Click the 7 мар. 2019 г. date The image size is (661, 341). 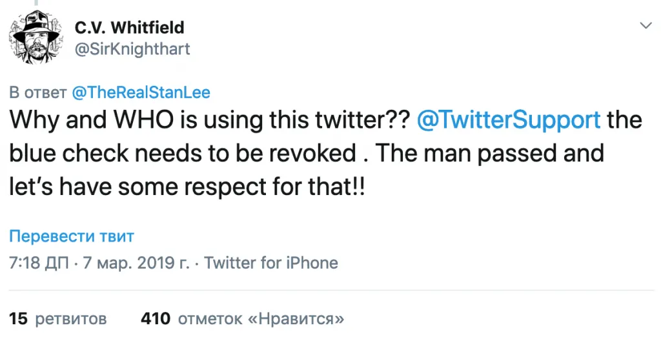(138, 263)
